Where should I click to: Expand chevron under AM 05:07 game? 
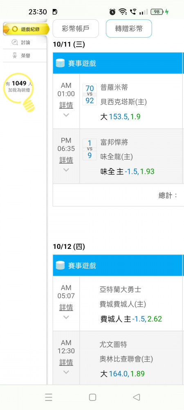[x=66, y=317]
